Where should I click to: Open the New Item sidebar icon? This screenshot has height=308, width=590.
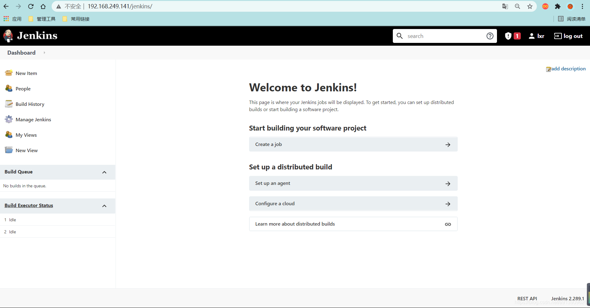point(9,73)
